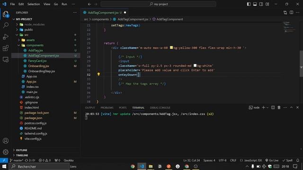The width and height of the screenshot is (303, 170).
Task: Customize layout icon in title bar
Action: pos(267,4)
